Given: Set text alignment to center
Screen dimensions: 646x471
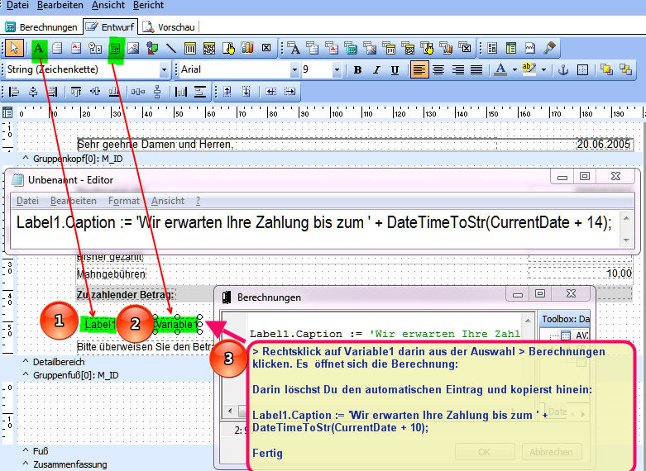Looking at the screenshot, I should (438, 70).
